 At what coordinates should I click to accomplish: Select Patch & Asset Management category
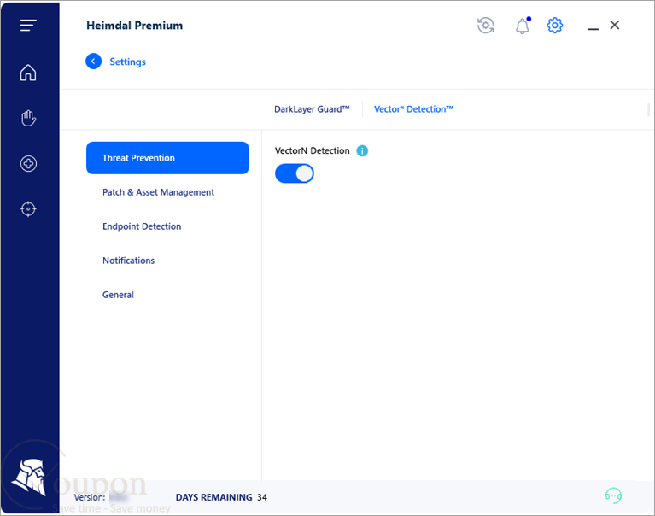click(x=158, y=192)
